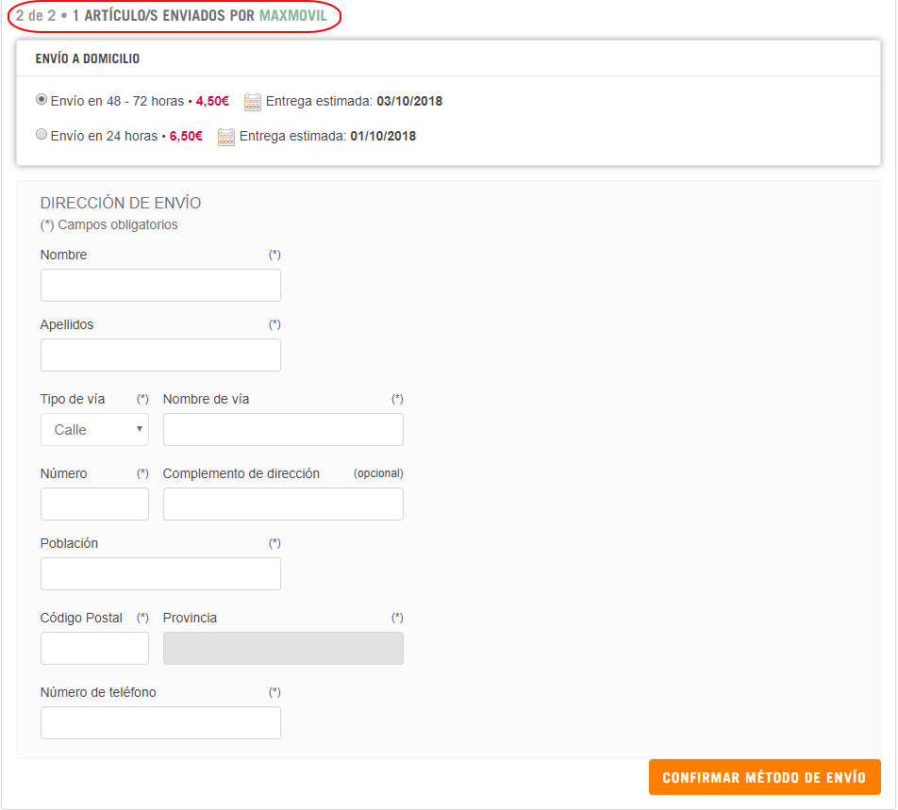
Task: Click calendar icon beside 01/10/2018 delivery date
Action: 226,137
